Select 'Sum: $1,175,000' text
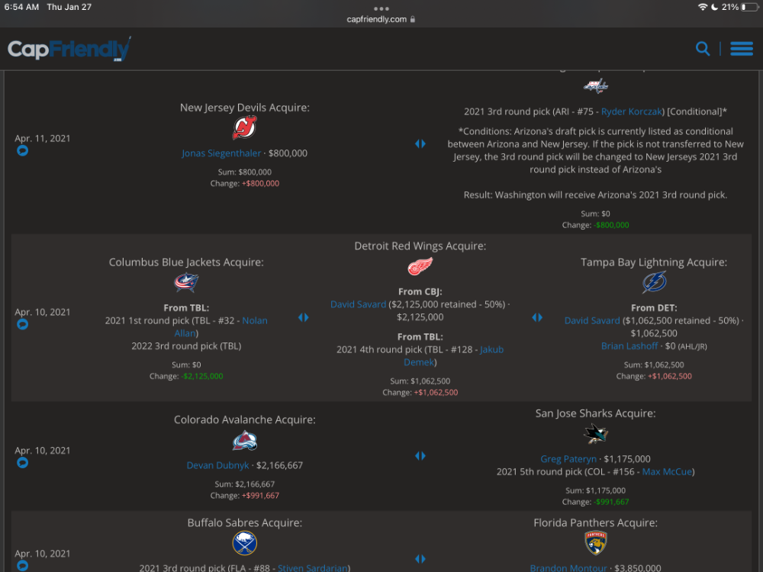The image size is (763, 572). pyautogui.click(x=595, y=490)
